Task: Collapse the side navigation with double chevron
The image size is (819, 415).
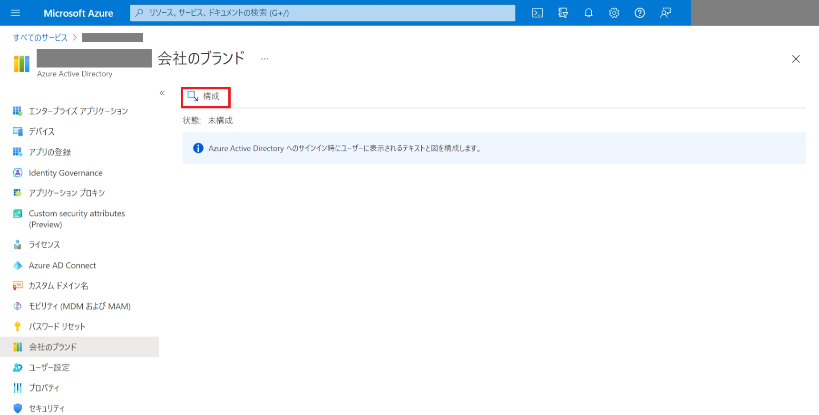Action: [162, 93]
